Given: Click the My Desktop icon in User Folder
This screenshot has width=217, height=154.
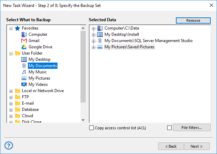Looking at the screenshot, I should (x=24, y=59).
